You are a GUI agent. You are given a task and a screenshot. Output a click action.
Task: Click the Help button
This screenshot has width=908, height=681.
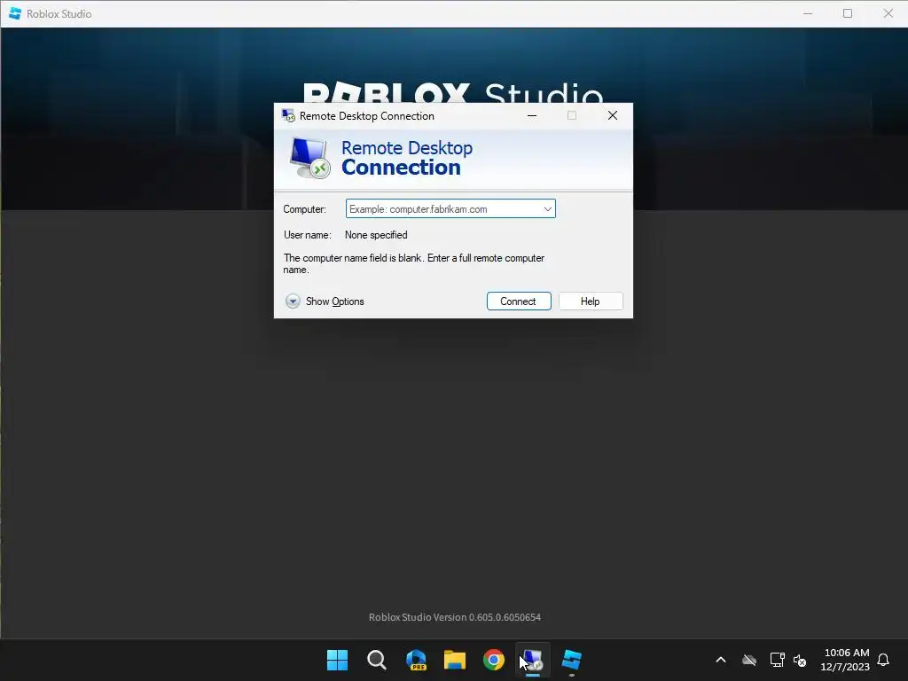click(591, 301)
